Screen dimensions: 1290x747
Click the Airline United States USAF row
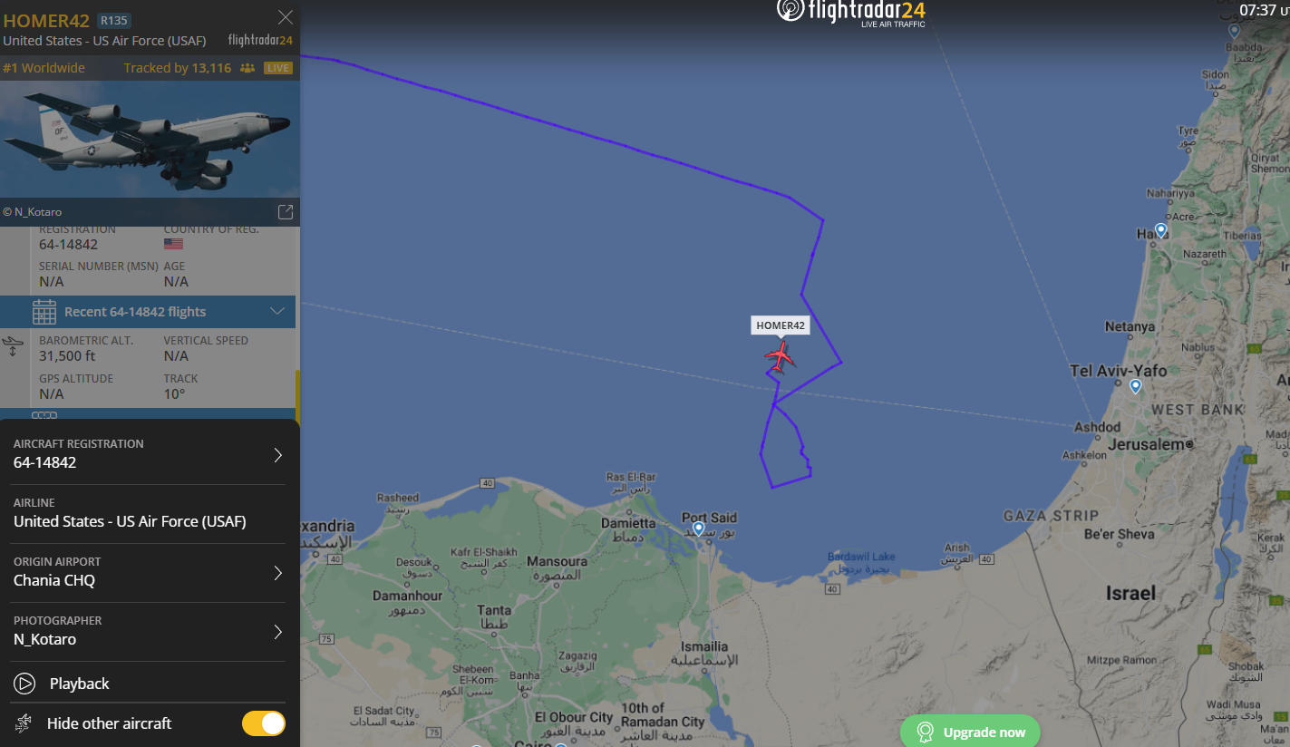(x=150, y=513)
